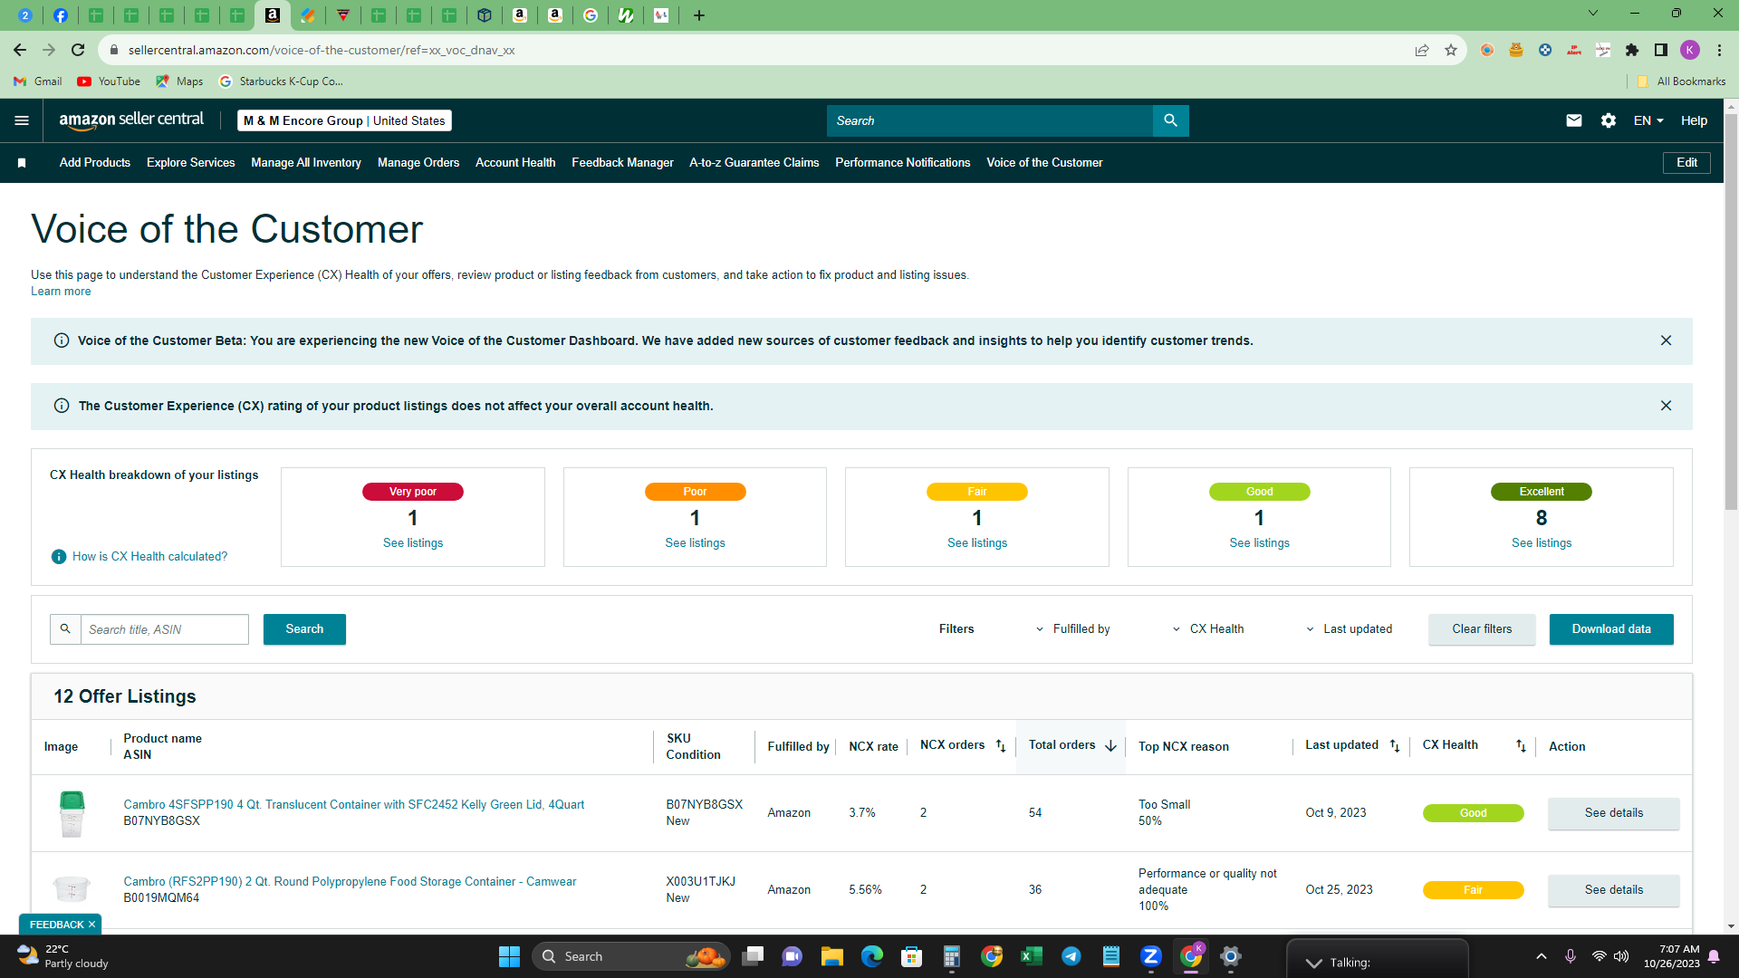Show hidden system tray icons
This screenshot has height=978, width=1739.
point(1542,956)
